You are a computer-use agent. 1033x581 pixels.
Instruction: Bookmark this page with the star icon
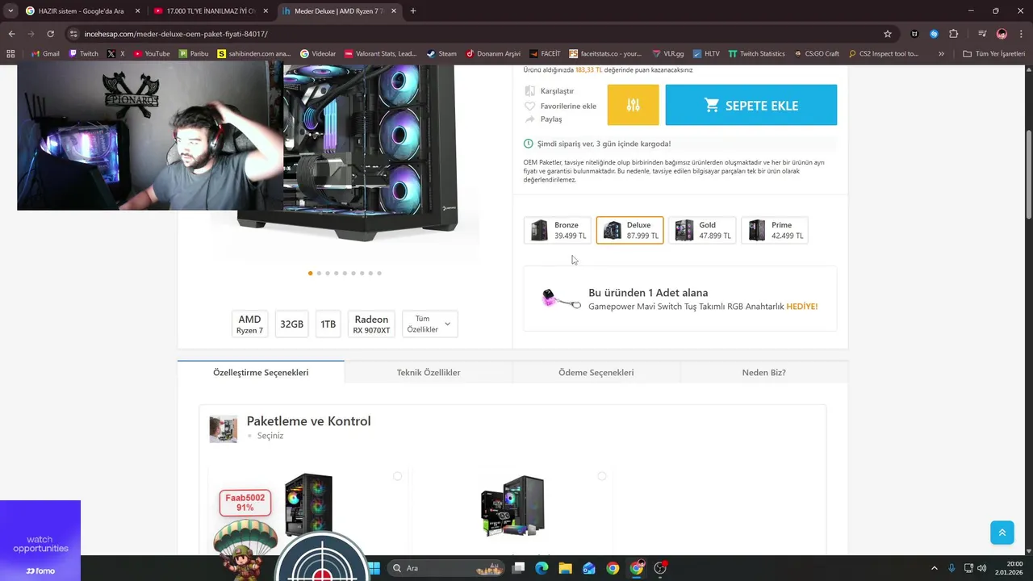pos(888,34)
